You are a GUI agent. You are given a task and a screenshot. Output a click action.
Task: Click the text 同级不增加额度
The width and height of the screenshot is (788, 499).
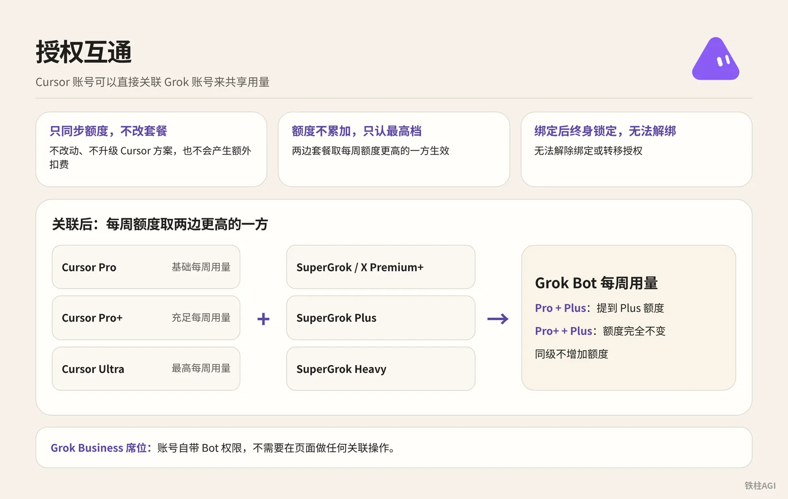[572, 354]
